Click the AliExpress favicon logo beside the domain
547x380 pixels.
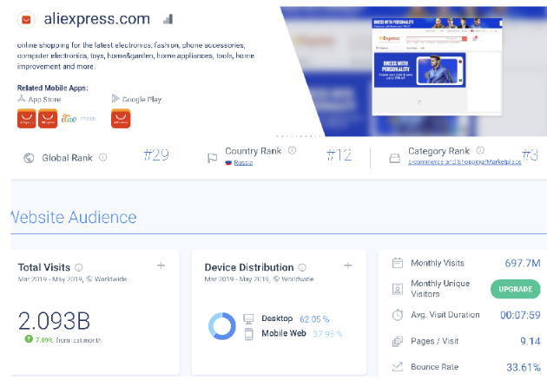click(26, 20)
